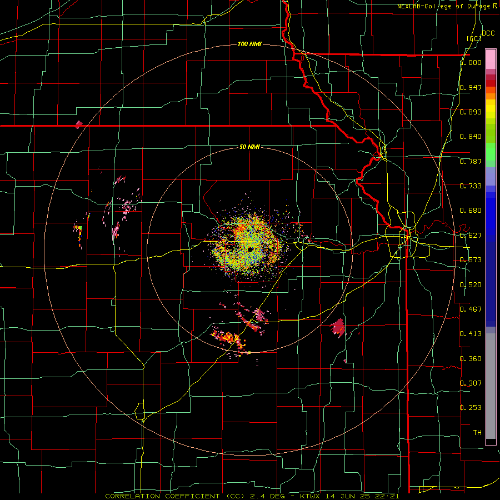Click the small pink echo on the northwest state line
Viewport: 500px width, 500px height.
tap(78, 124)
